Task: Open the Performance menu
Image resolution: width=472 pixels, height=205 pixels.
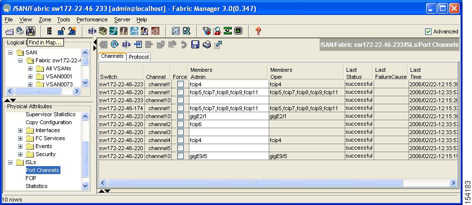Action: coord(92,19)
